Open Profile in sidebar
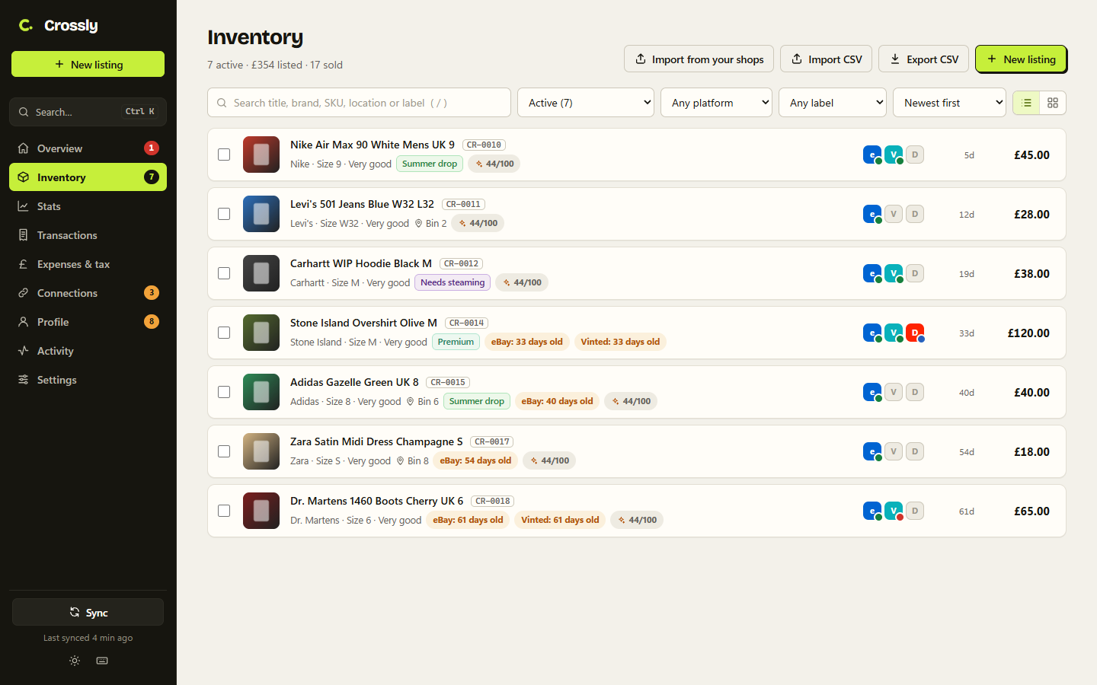Viewport: 1097px width, 685px height. (x=88, y=322)
